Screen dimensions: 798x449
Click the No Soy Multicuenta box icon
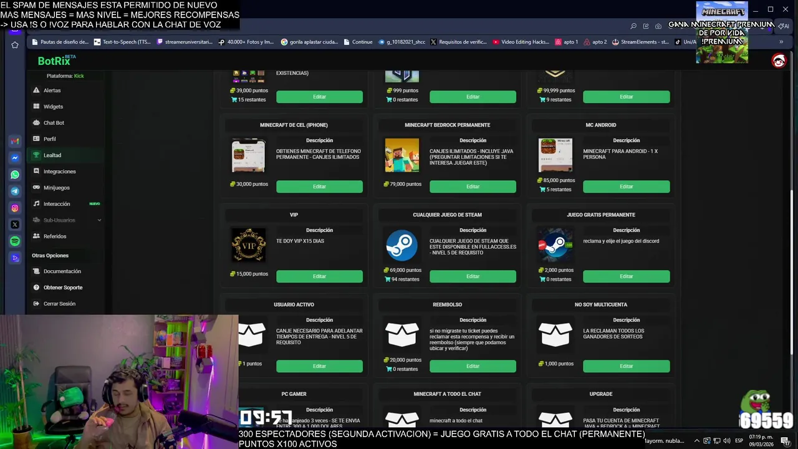(555, 335)
